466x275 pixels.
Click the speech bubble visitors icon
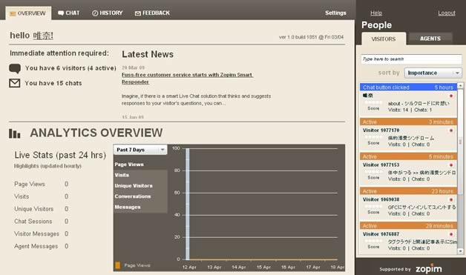coord(15,69)
